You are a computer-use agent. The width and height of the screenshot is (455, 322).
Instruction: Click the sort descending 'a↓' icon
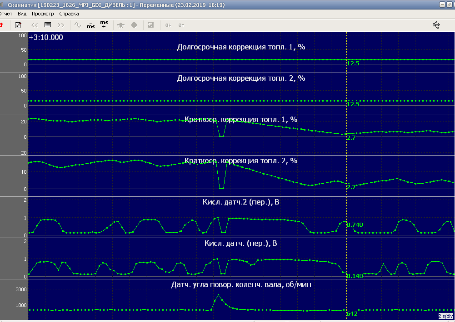click(x=168, y=25)
